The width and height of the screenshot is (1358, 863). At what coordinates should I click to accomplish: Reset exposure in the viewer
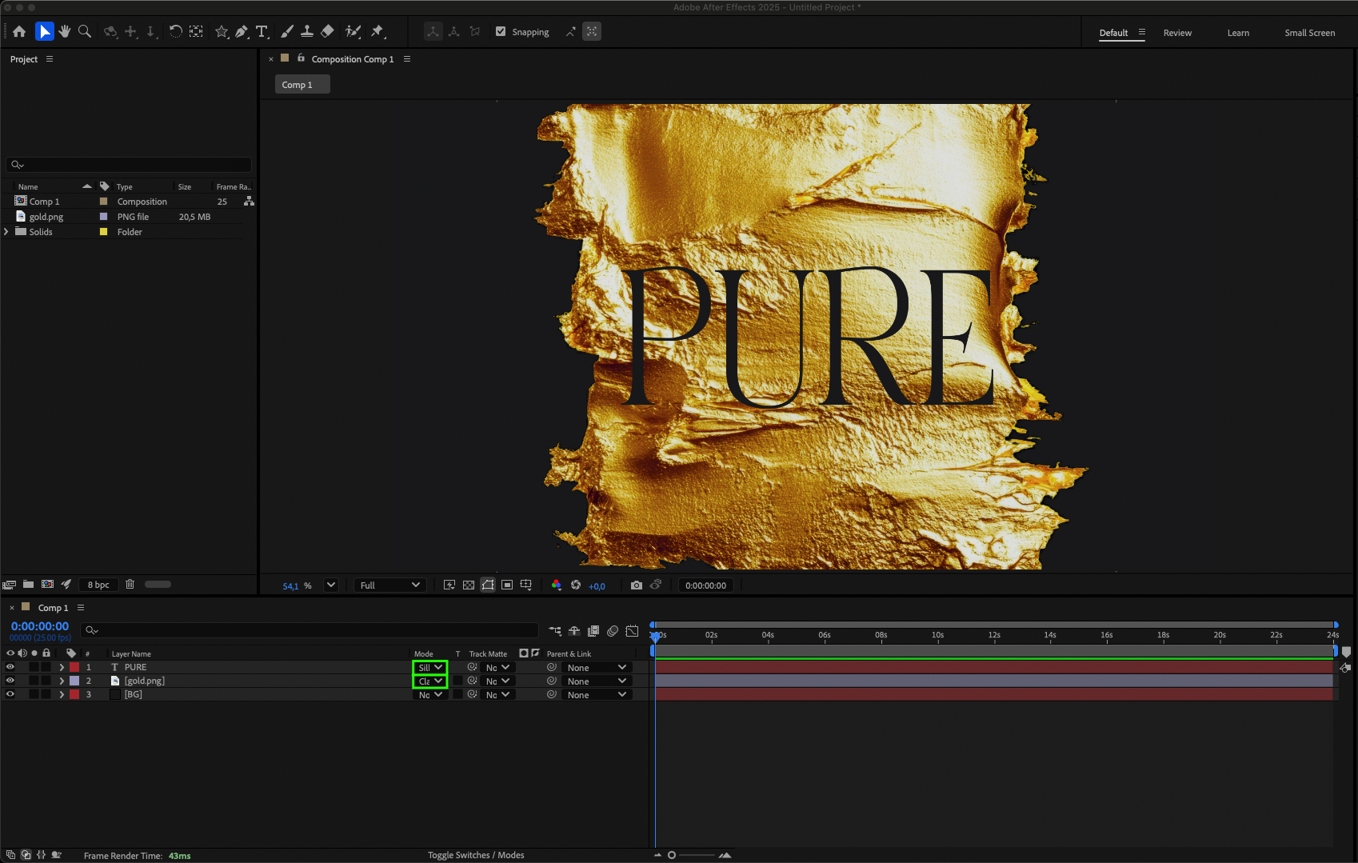click(576, 585)
